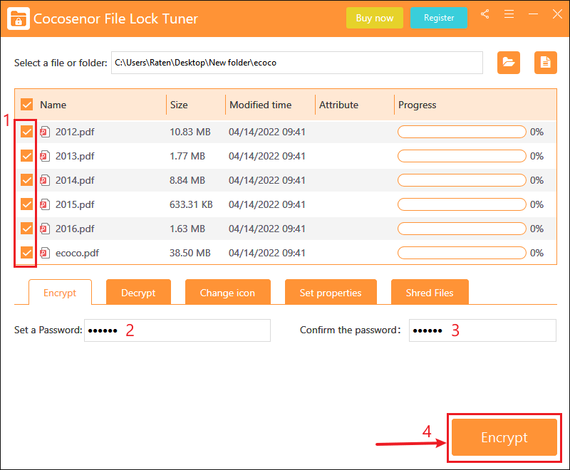Click the Cocosenor File Lock Tuner logo icon
The height and width of the screenshot is (470, 570).
tap(19, 19)
